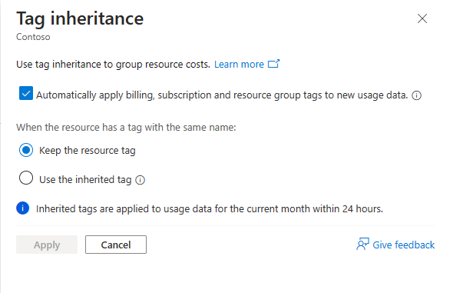Click the external link icon beside Learn more
Viewport: 450px width, 293px height.
tap(273, 64)
